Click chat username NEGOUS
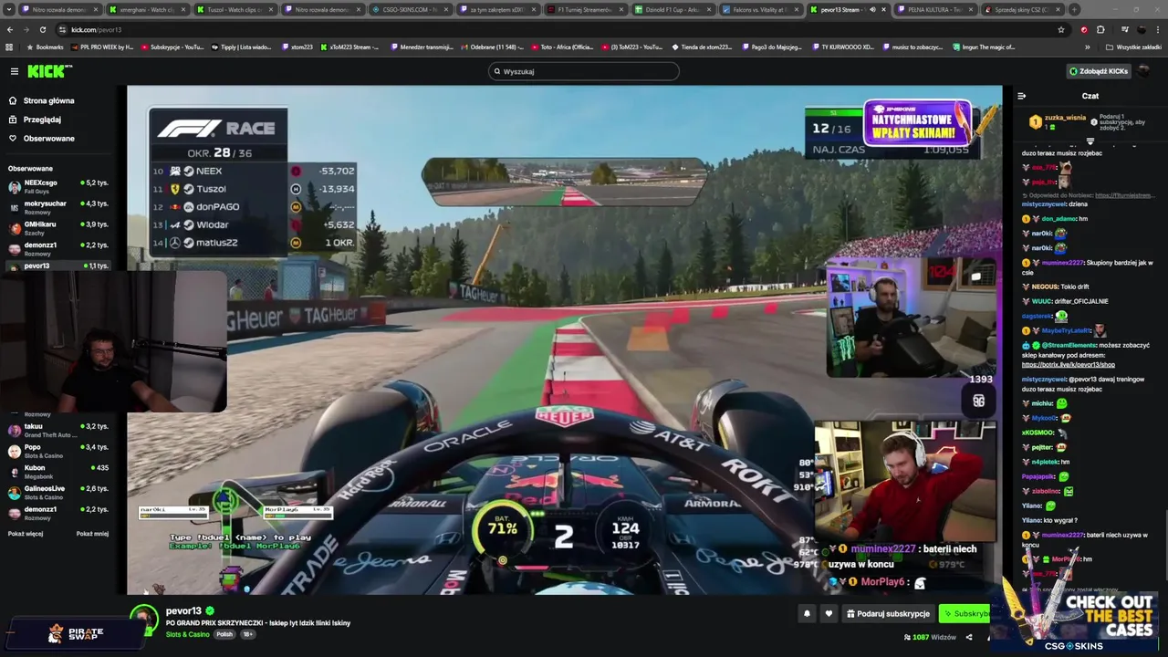The image size is (1168, 657). coord(1045,287)
